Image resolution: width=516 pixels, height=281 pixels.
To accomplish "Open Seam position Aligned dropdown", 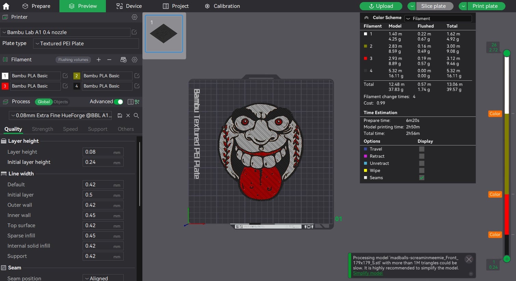I will tap(103, 278).
